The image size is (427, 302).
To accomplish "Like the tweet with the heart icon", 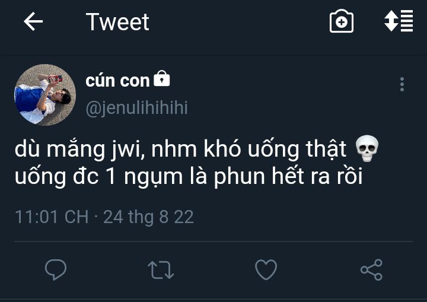I will coord(266,270).
